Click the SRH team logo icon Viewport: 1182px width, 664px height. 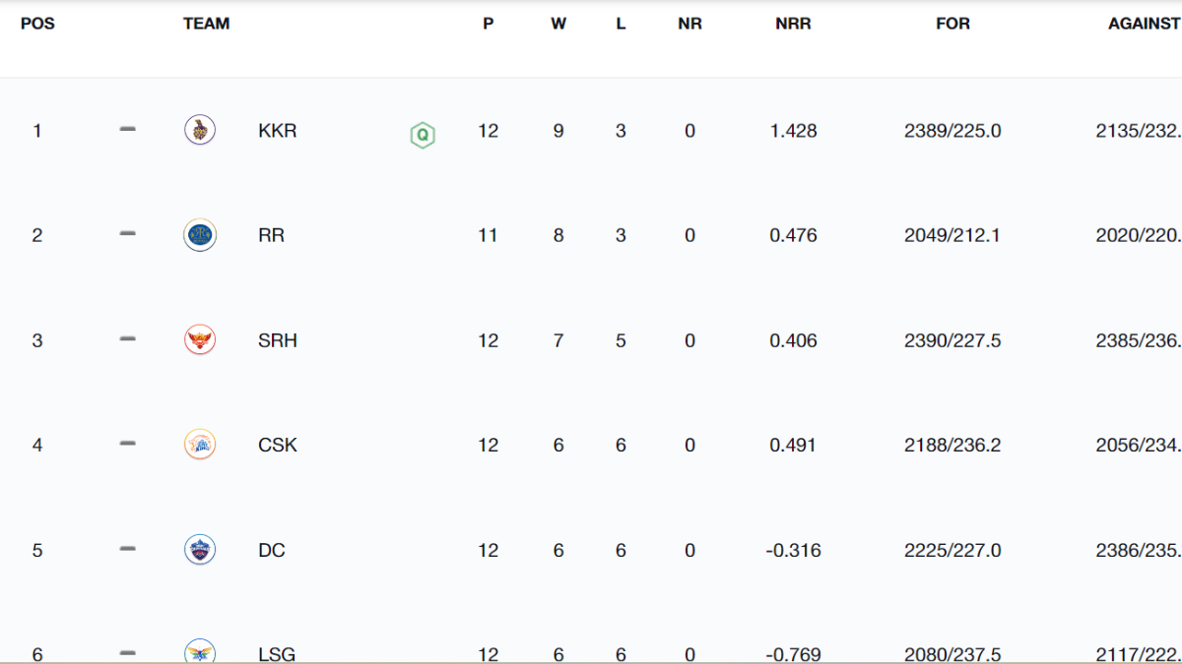(200, 340)
